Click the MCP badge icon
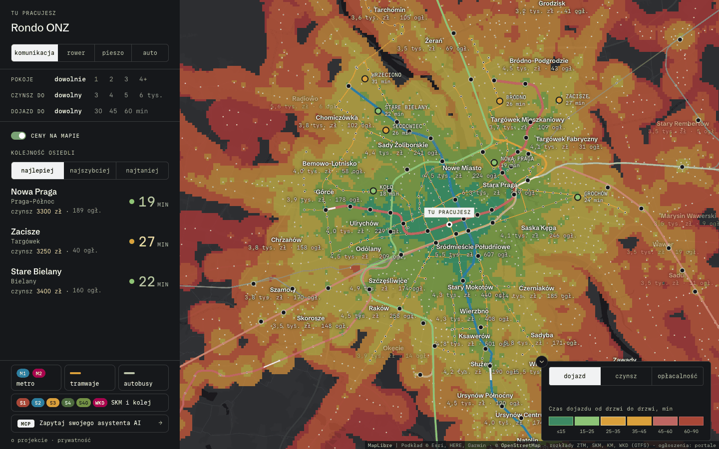Viewport: 719px width, 449px height. (x=26, y=424)
